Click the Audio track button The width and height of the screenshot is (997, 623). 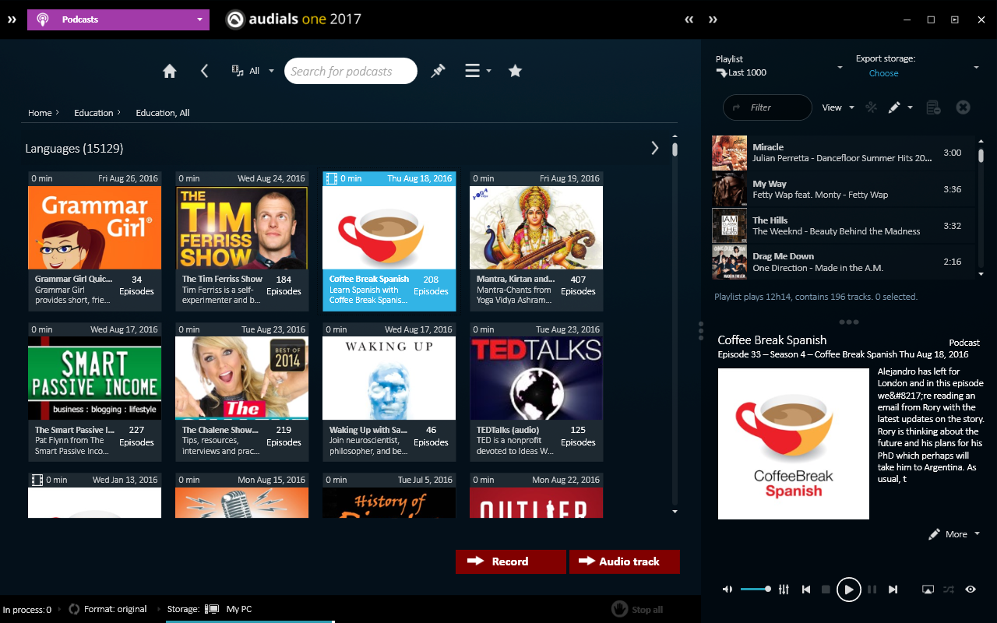625,561
